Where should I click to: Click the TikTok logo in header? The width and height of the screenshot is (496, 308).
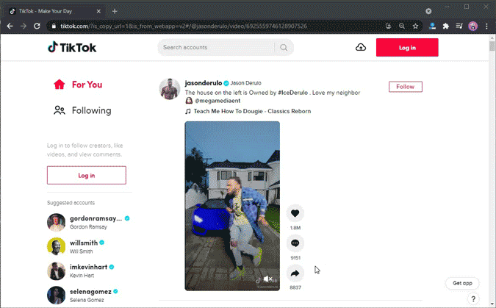point(72,48)
